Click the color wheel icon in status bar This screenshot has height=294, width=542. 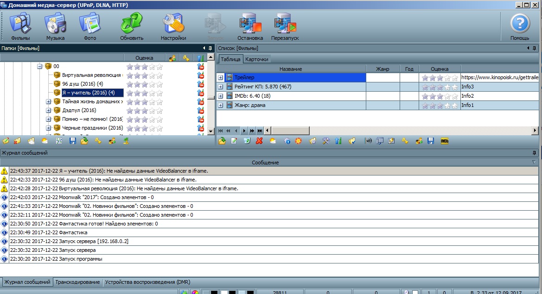(195, 292)
